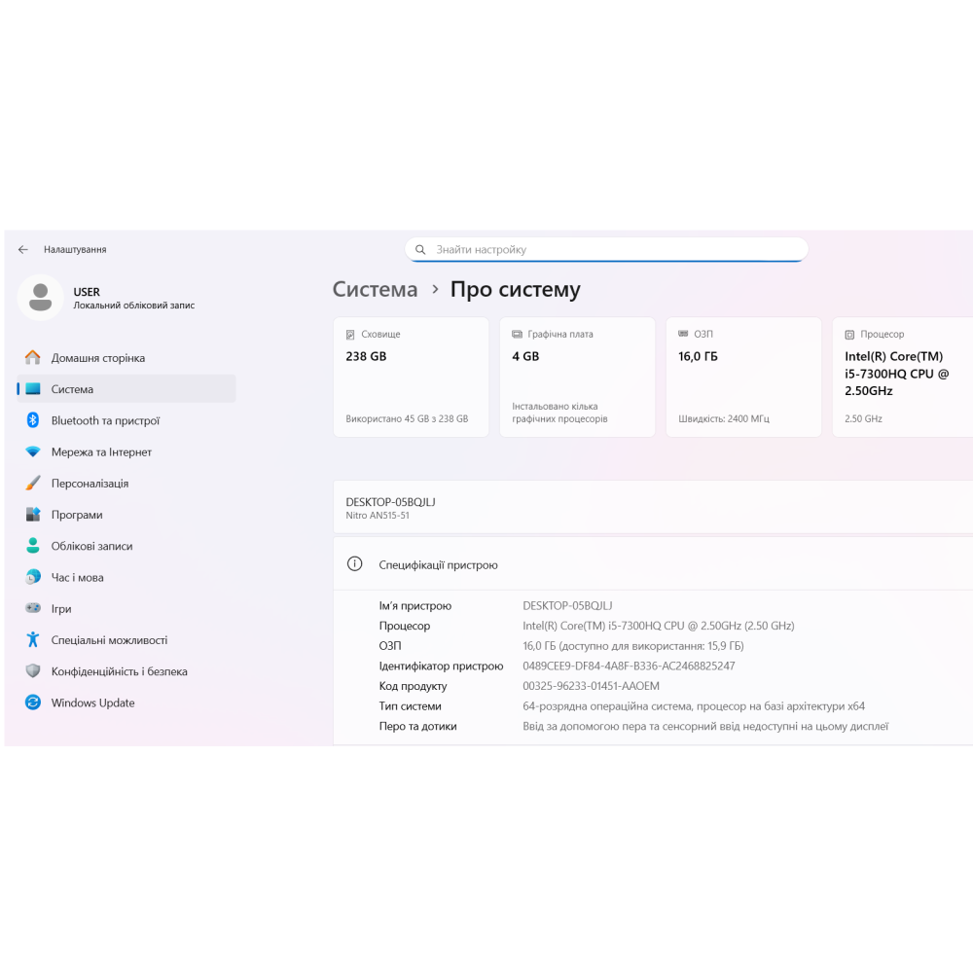Click the Apps icon in sidebar

pyautogui.click(x=33, y=515)
